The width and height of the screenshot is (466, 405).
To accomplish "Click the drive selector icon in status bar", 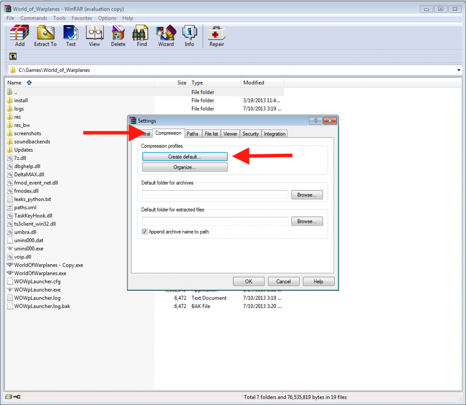I will click(x=8, y=397).
